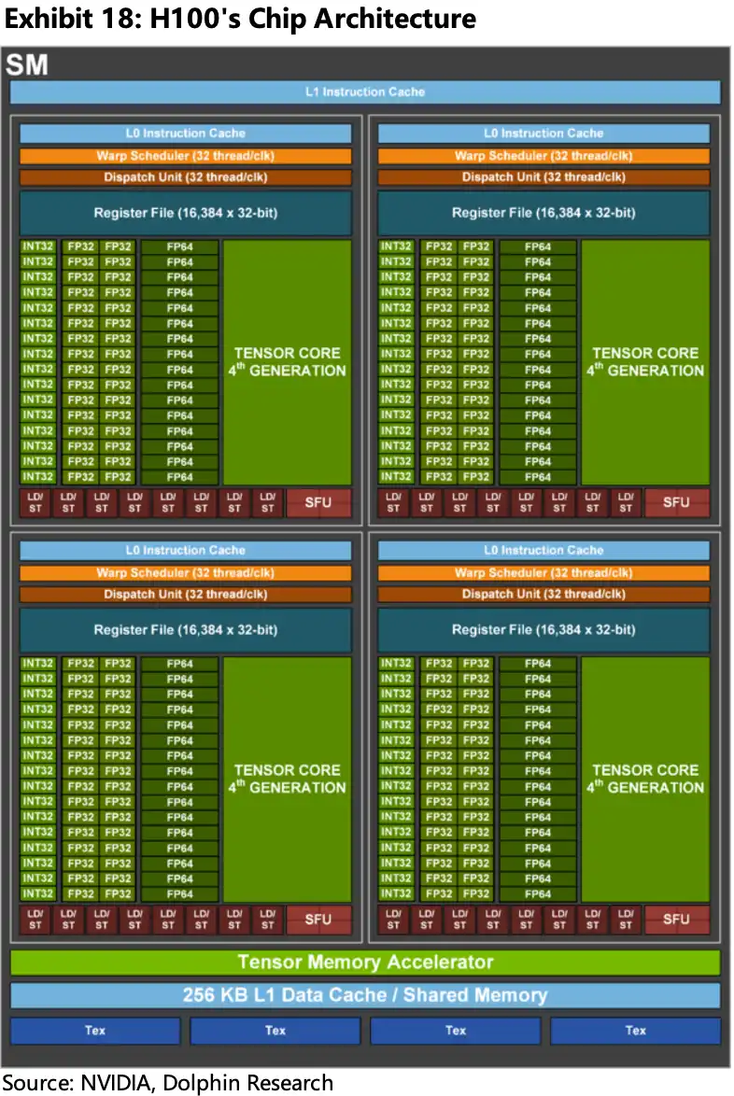Click 'Dispatch Unit (32 thread/clk)' in top-right partition
Screen dimensions: 734x1096
coord(543,177)
